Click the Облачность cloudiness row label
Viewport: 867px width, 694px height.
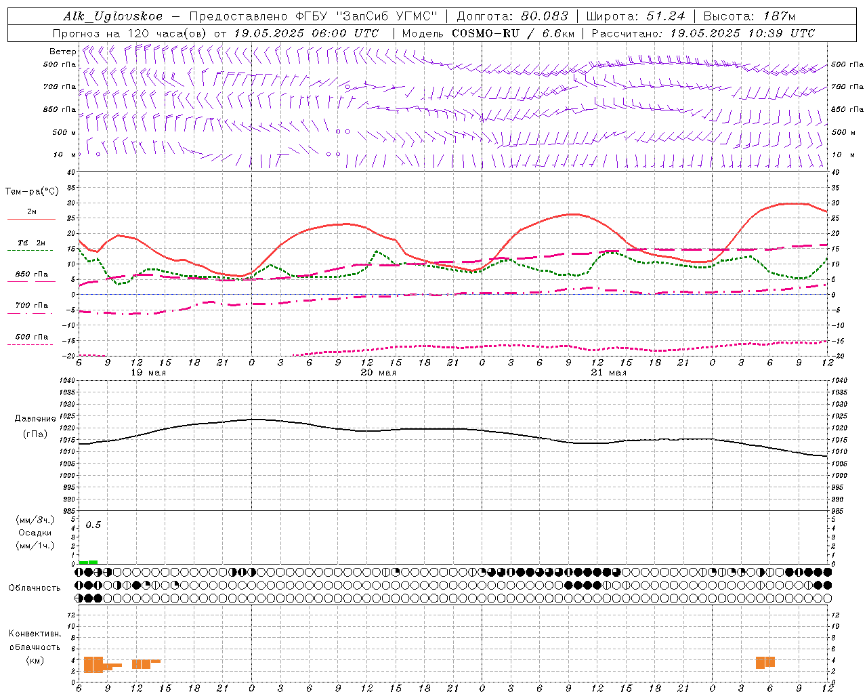(35, 588)
